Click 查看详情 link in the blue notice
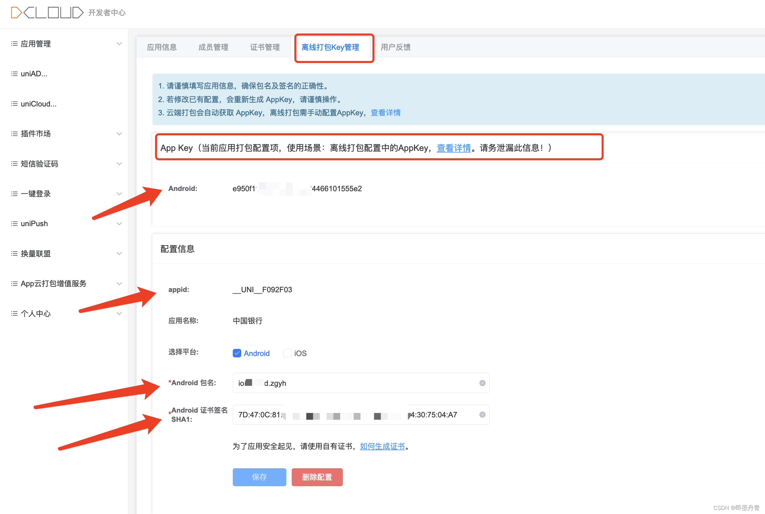The height and width of the screenshot is (514, 765). [386, 113]
